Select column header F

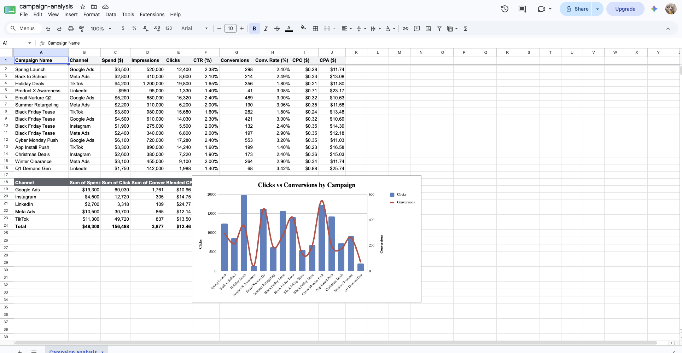(206, 52)
